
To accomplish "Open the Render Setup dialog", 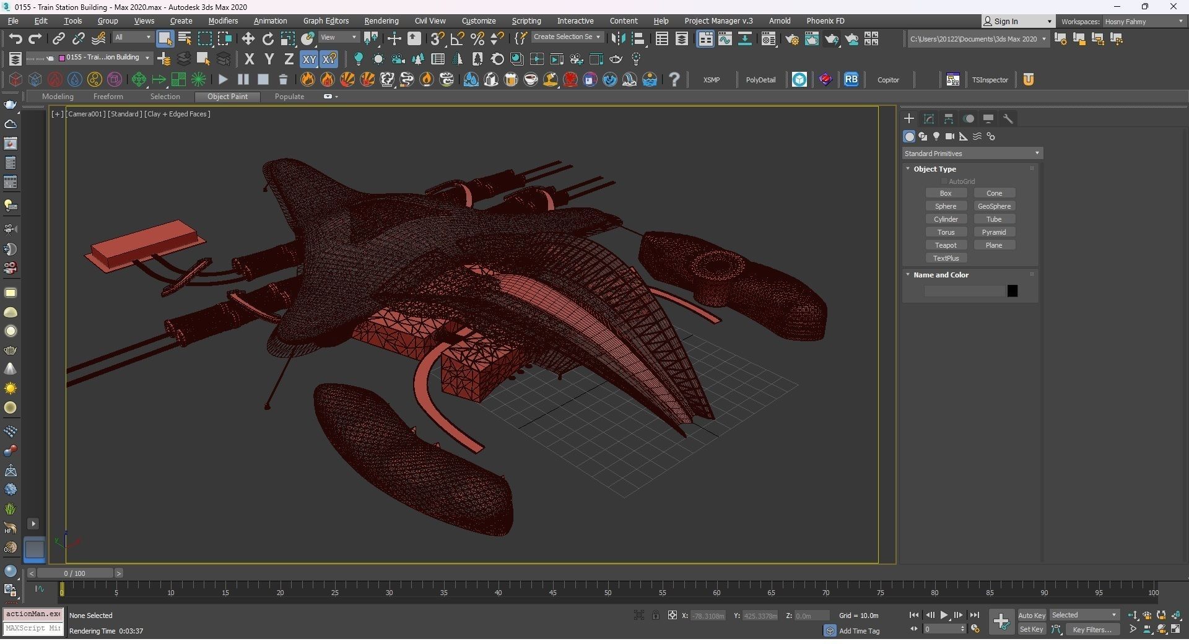I will [792, 38].
